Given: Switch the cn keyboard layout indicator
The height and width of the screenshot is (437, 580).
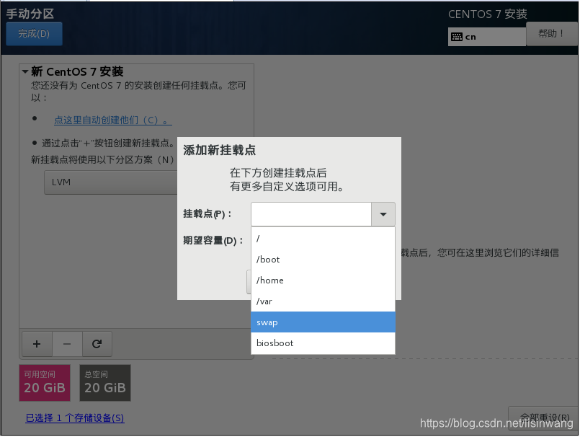Looking at the screenshot, I should coord(486,37).
